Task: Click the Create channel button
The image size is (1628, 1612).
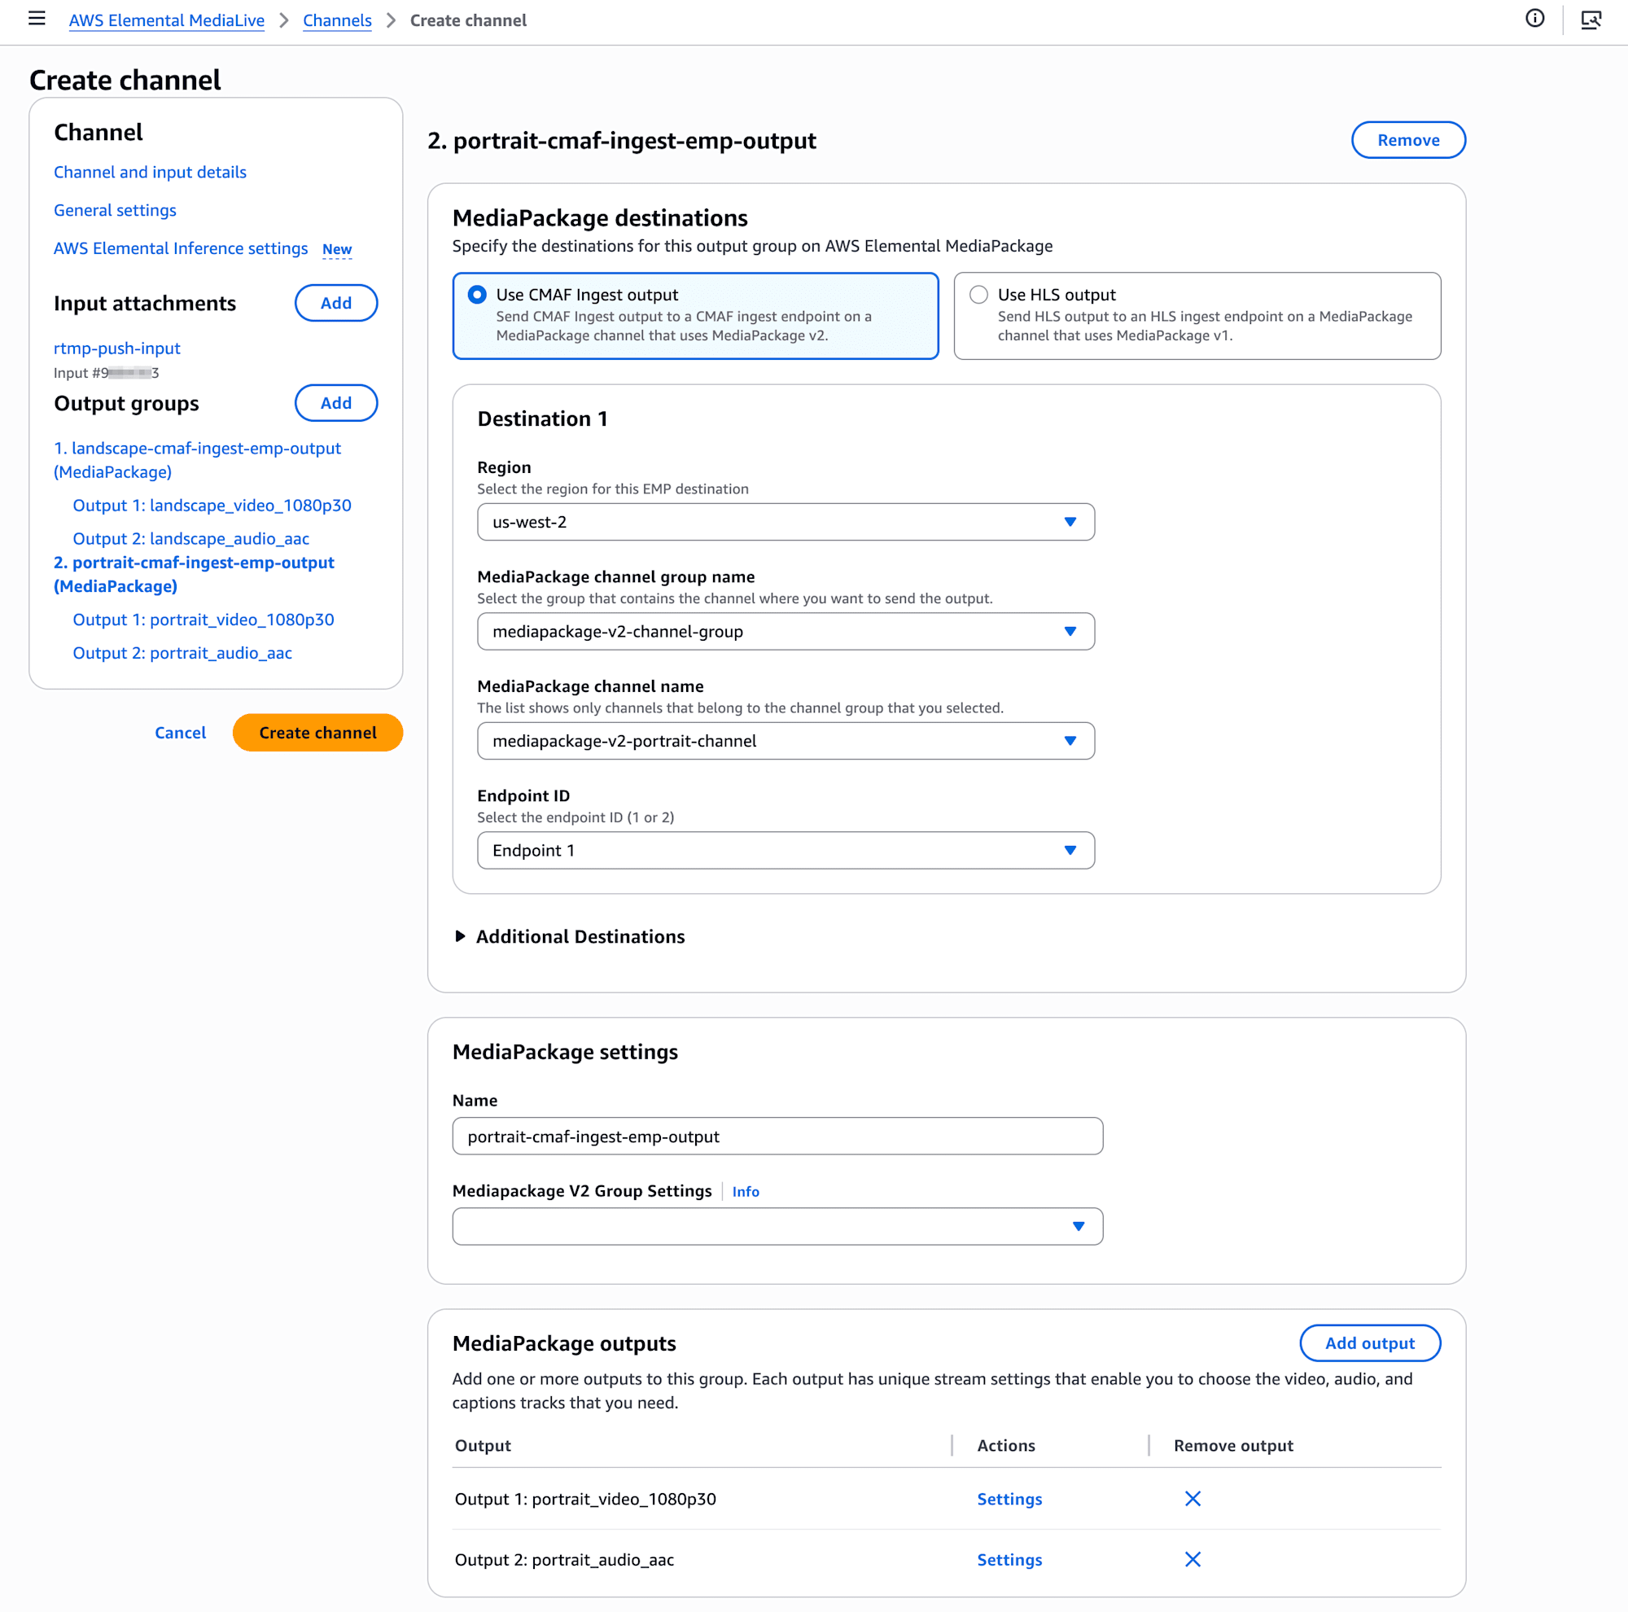Action: coord(317,732)
